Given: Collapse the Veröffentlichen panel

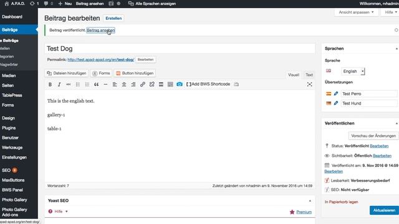Looking at the screenshot, I should pyautogui.click(x=397, y=123).
